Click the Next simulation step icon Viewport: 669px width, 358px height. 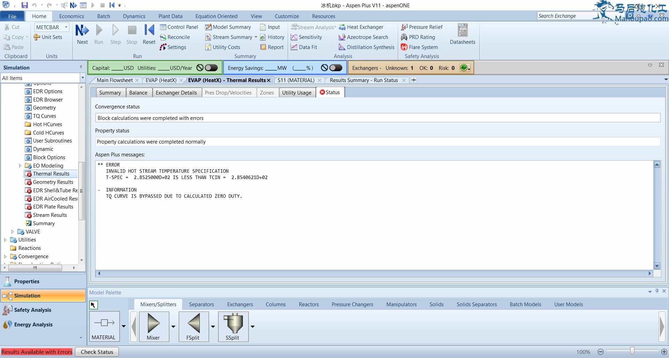click(82, 34)
